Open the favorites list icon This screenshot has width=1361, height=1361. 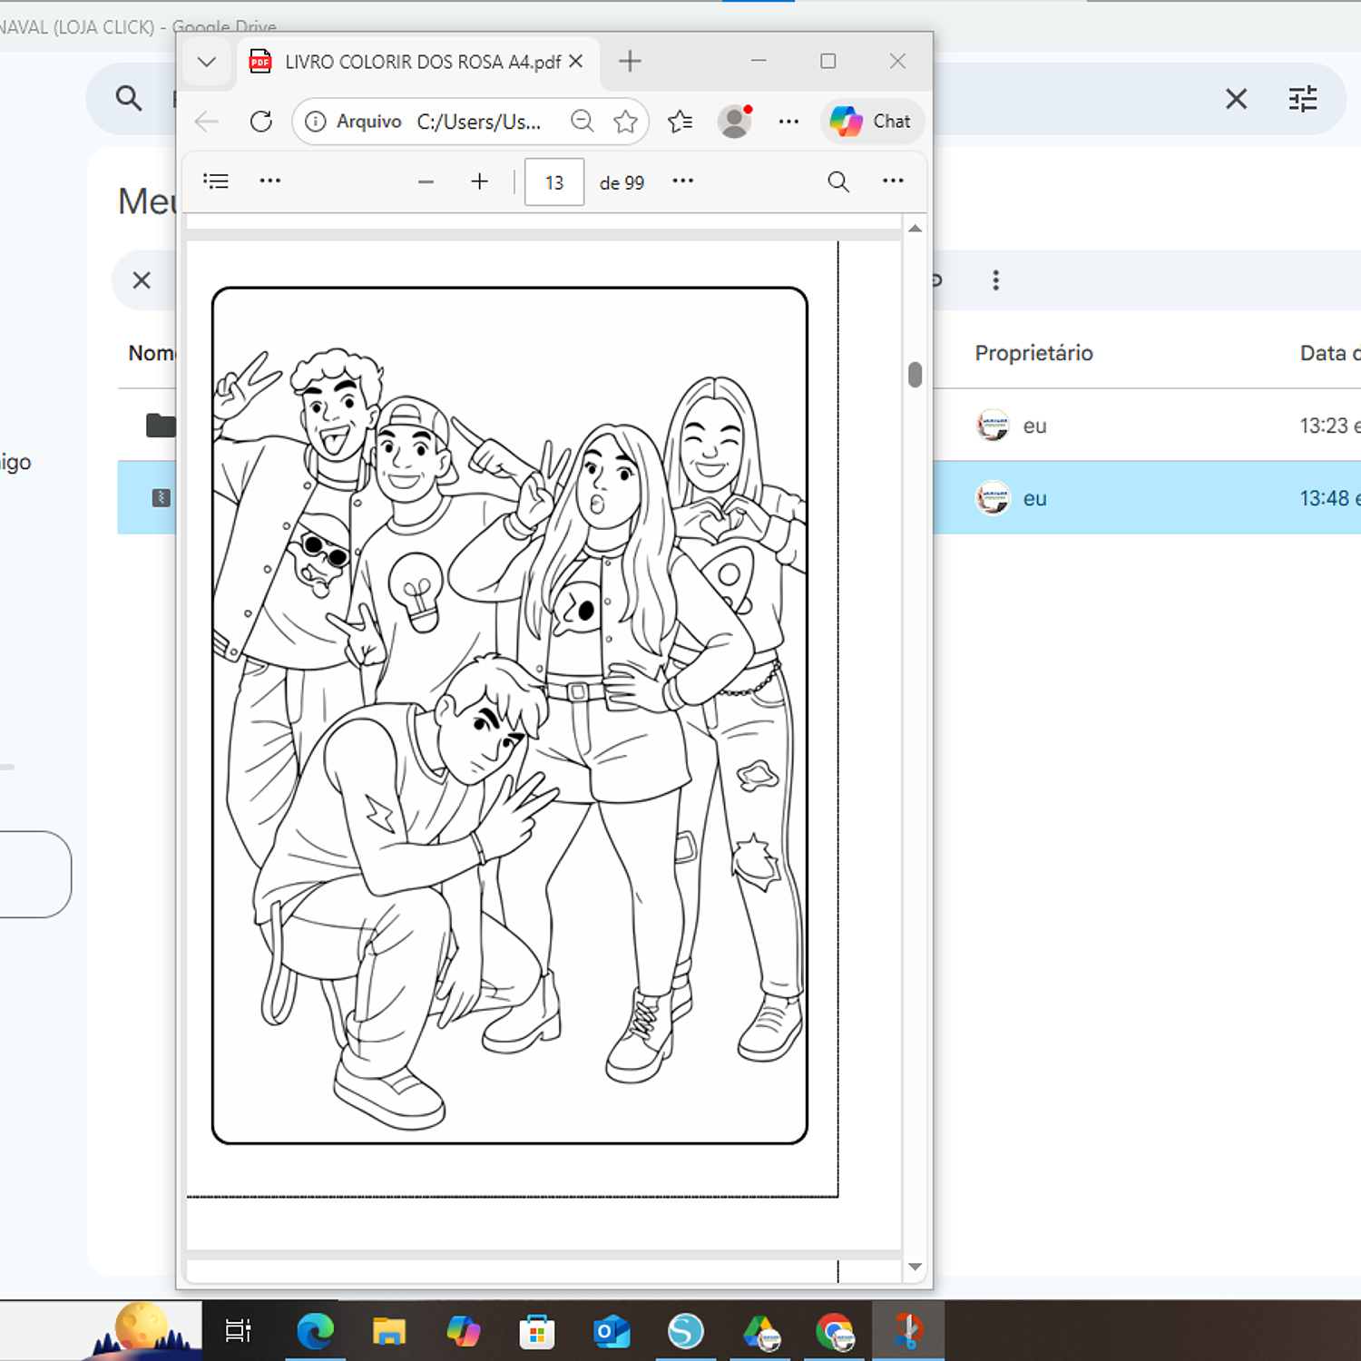[680, 122]
